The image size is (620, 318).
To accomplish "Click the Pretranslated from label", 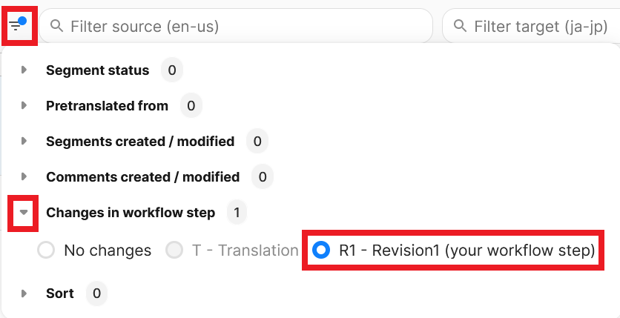I will tap(107, 106).
